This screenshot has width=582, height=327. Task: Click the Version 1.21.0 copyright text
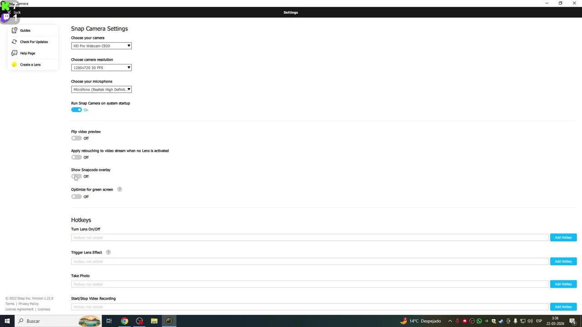(29, 298)
